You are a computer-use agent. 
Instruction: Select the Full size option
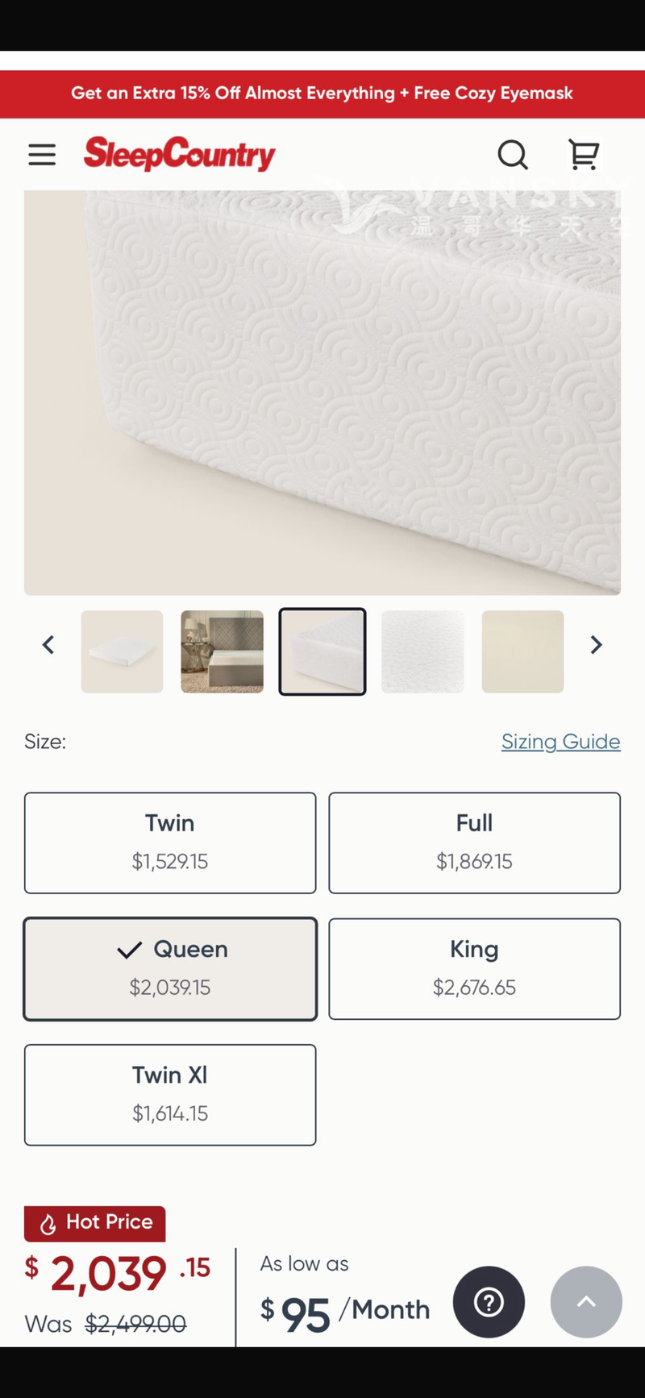point(474,843)
